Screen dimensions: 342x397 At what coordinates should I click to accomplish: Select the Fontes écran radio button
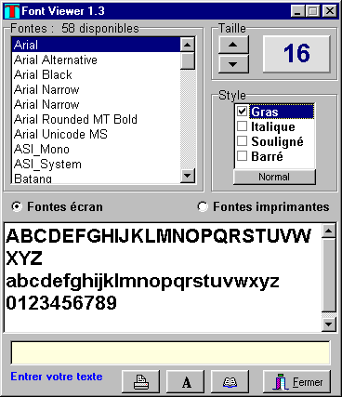pos(17,206)
